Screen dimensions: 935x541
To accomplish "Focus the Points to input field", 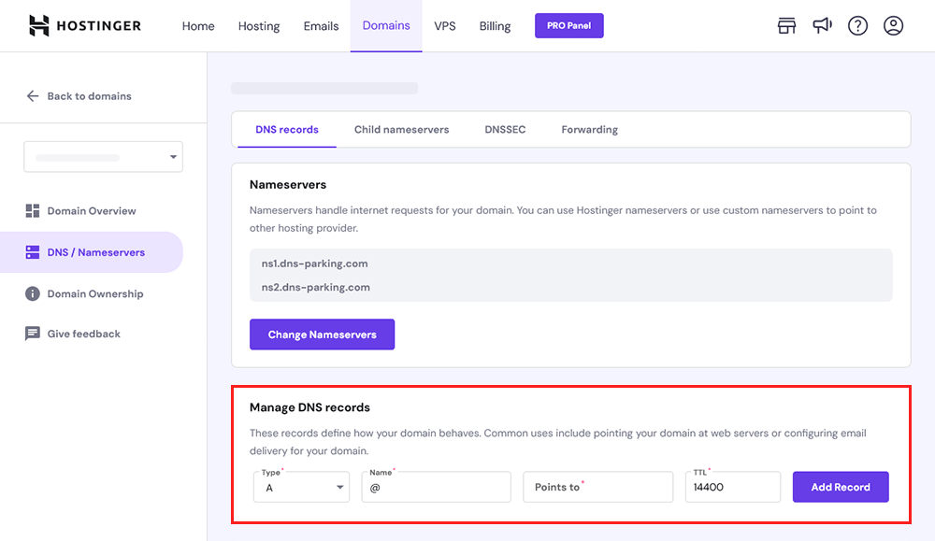I will 598,487.
